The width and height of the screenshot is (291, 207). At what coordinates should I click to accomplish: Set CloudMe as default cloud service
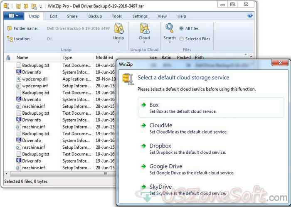point(211,128)
